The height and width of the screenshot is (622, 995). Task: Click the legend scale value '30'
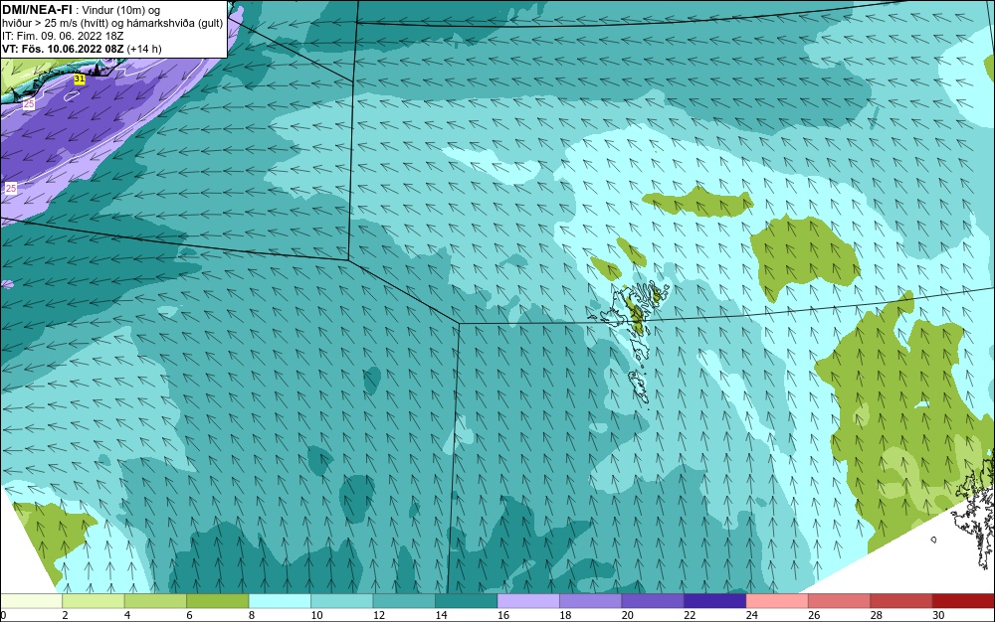point(938,615)
